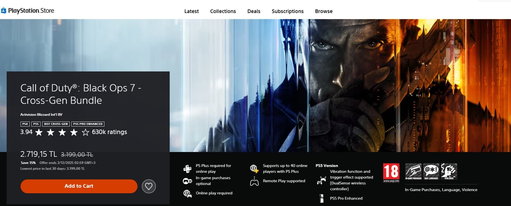Click the In-Game Purchases descriptor icon
This screenshot has height=206, width=511.
[x=414, y=171]
